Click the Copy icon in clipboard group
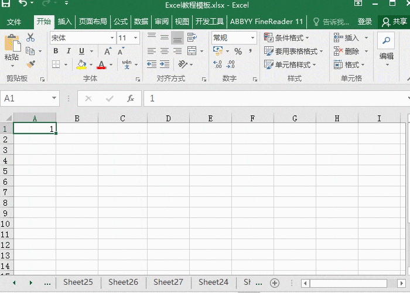The image size is (410, 293). coord(30,51)
